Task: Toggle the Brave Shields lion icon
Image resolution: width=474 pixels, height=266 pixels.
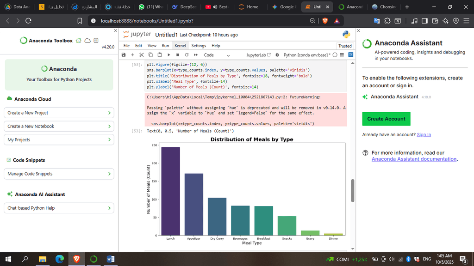Action: (325, 21)
